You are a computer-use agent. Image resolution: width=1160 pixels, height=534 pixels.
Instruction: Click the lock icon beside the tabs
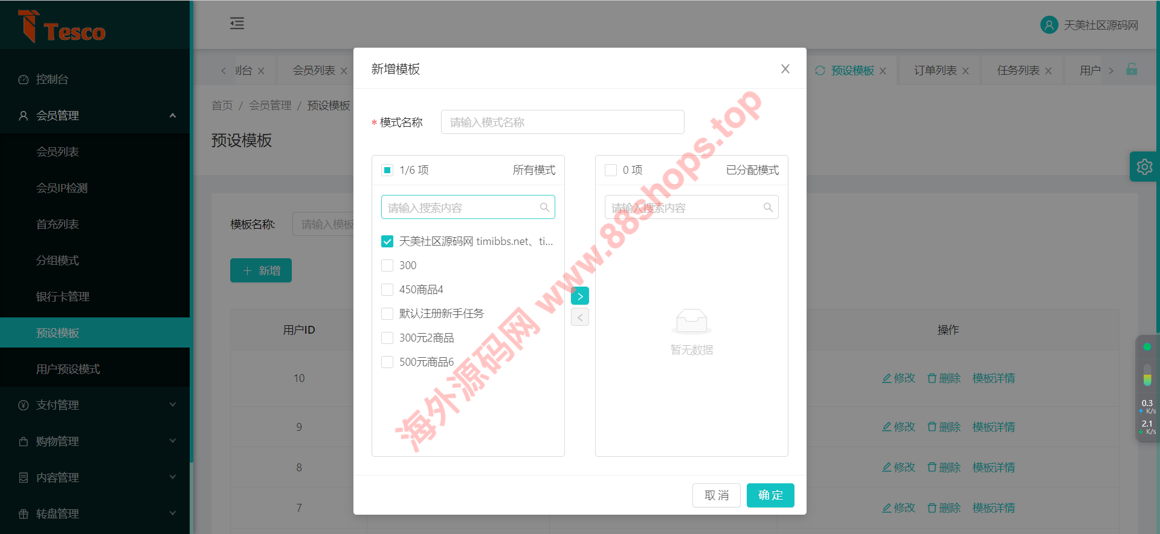(1132, 69)
